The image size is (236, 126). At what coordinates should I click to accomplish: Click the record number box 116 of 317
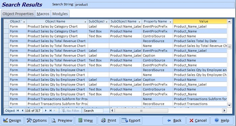[x=34, y=111]
